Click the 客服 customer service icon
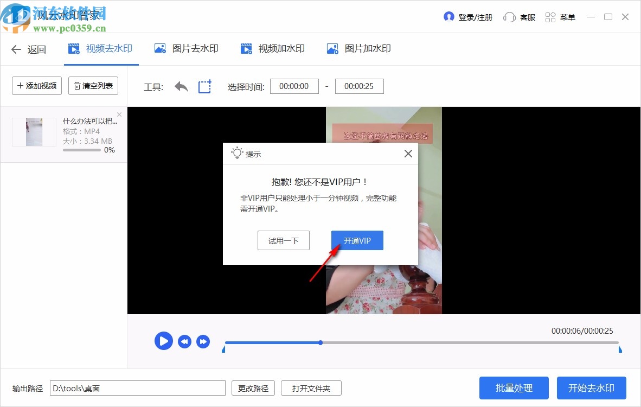 (x=509, y=17)
